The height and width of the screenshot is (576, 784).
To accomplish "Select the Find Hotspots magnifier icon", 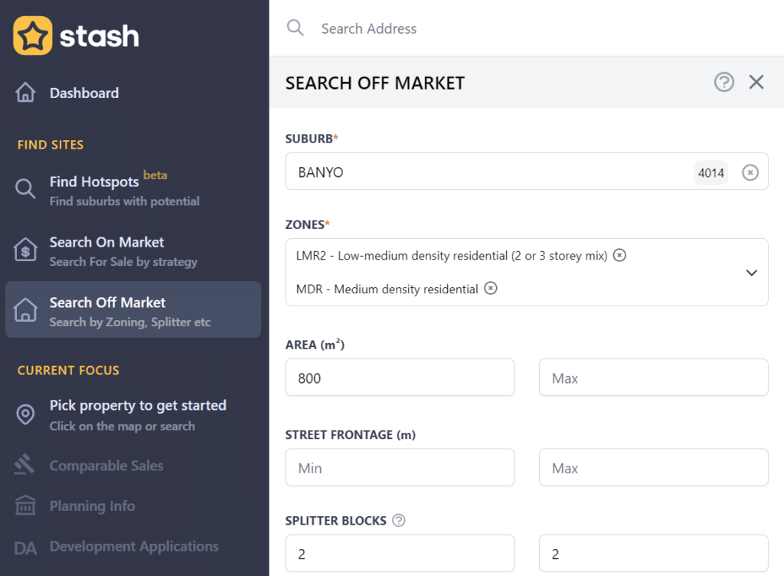I will [25, 188].
